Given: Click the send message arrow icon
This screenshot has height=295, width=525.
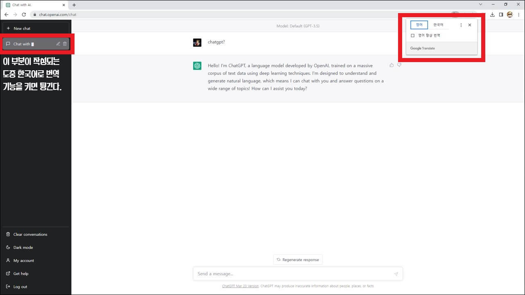Looking at the screenshot, I should click(396, 274).
